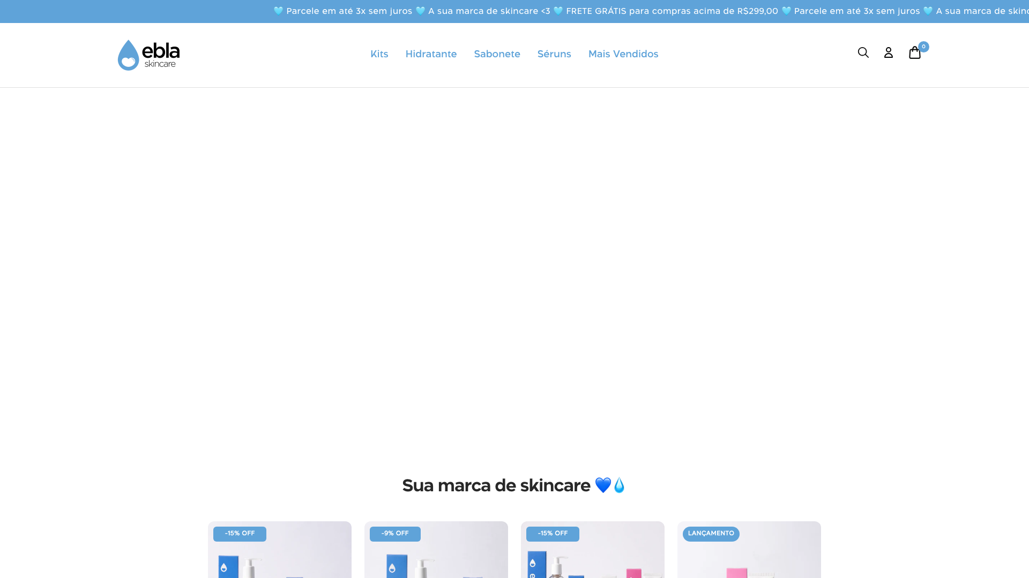The image size is (1029, 578).
Task: Click the FRETE GRÁTIS announcement text
Action: click(x=672, y=11)
